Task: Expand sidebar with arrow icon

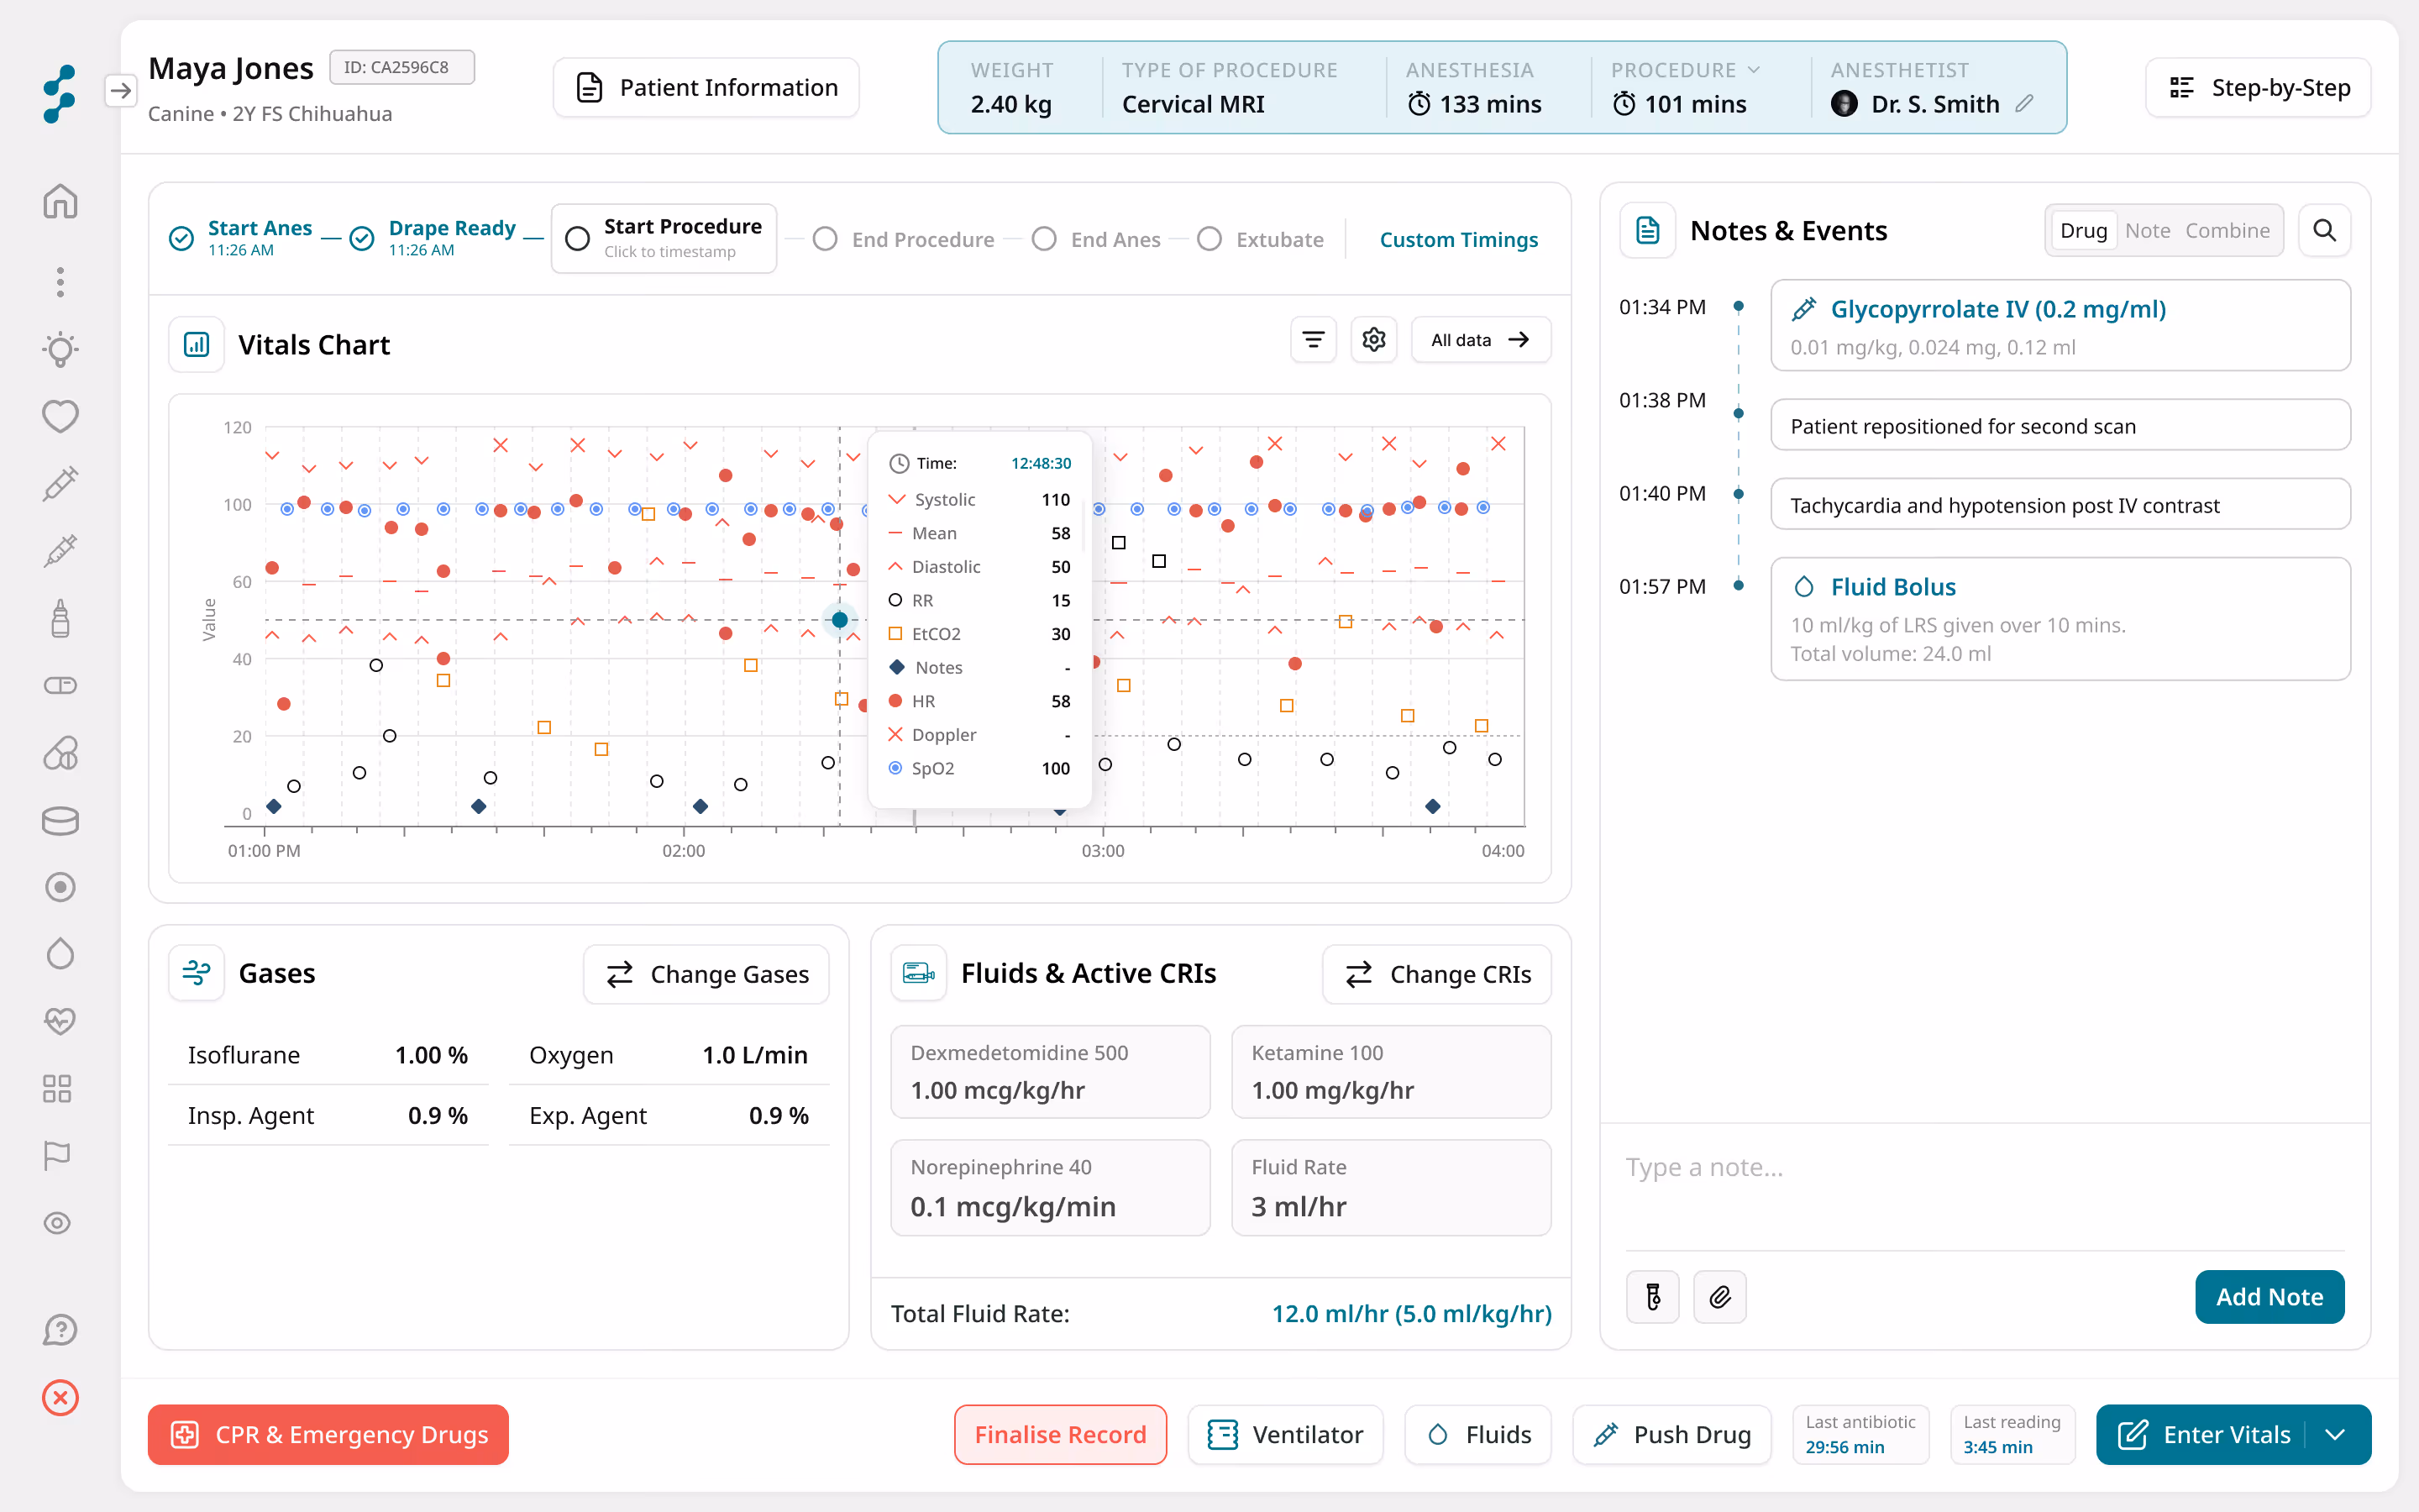Action: (120, 91)
